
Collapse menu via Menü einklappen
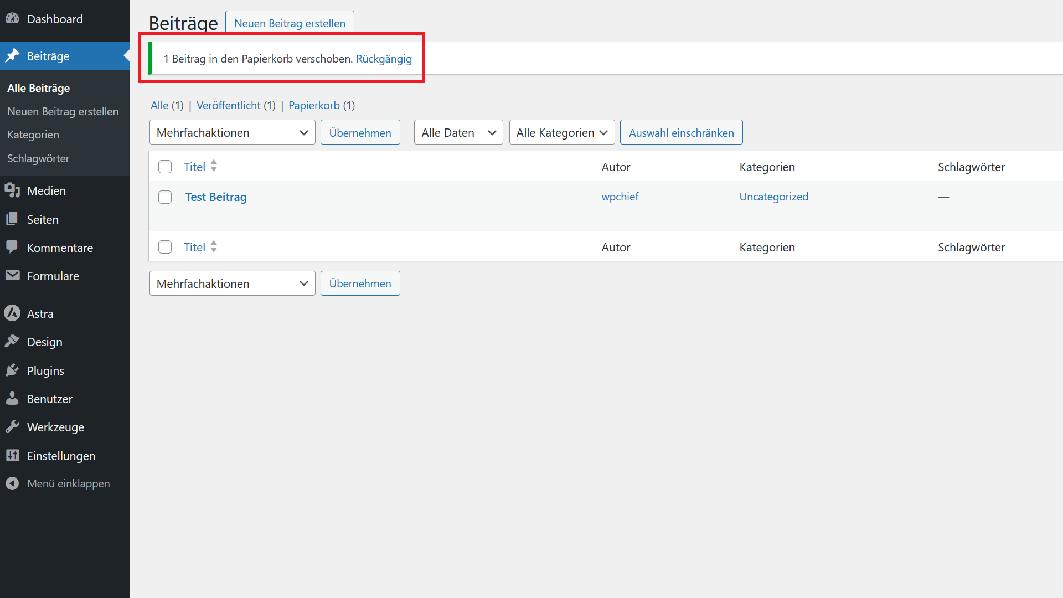pos(69,483)
